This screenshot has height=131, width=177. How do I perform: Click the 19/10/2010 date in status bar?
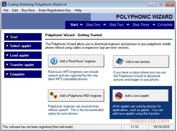pos(161,127)
